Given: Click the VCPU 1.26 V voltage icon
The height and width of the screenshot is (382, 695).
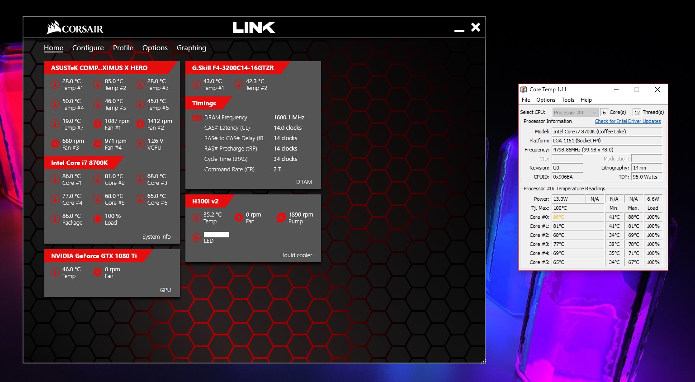Looking at the screenshot, I should click(140, 144).
